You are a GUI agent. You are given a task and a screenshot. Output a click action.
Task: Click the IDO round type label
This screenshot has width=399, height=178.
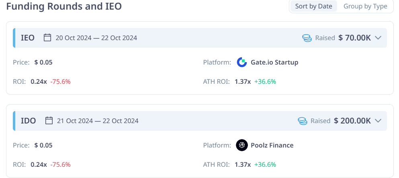click(x=28, y=121)
